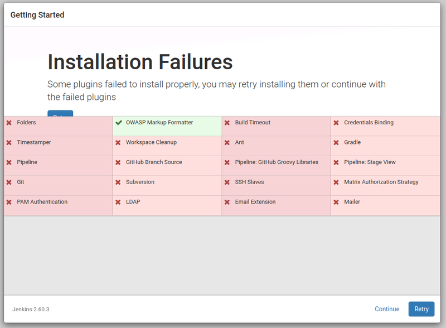
Task: Click the red X icon beside LDAP
Action: [118, 202]
